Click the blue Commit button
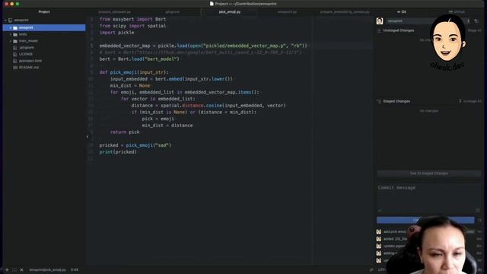Viewport: 487px width, 274px height. point(425,220)
